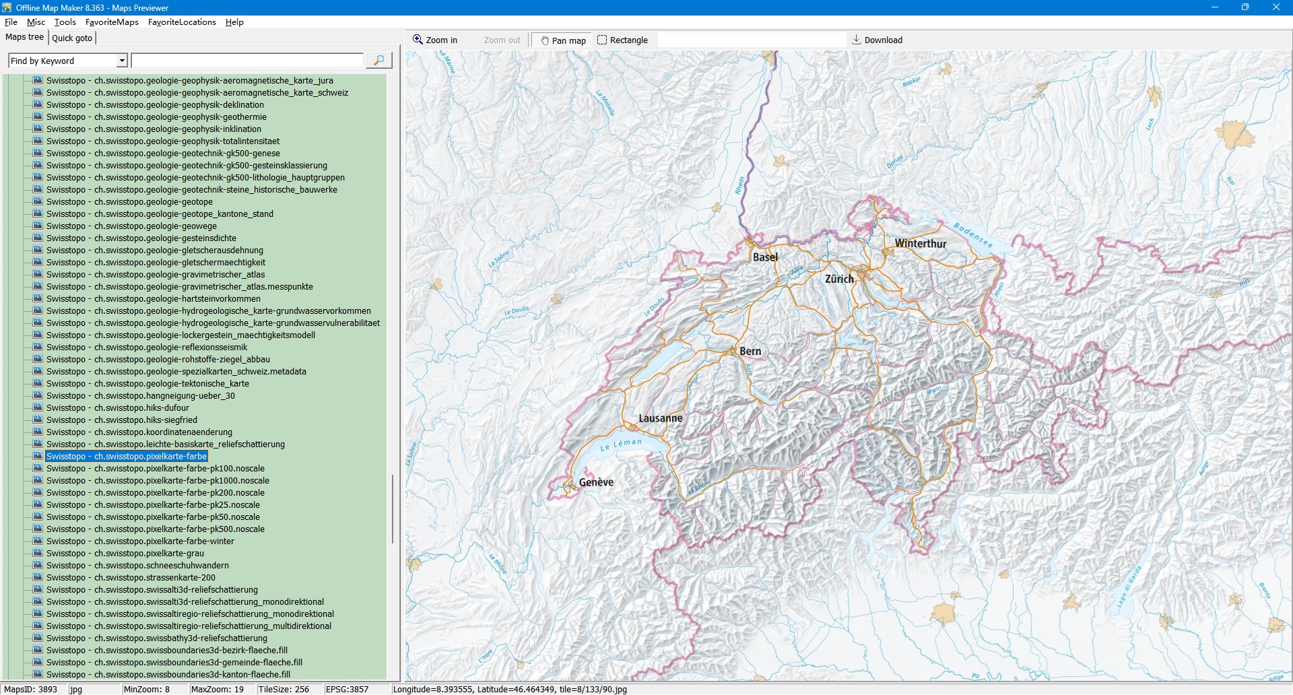Viewport: 1293px width, 695px height.
Task: Click map icon beside hiks-dufour entry
Action: tap(38, 407)
